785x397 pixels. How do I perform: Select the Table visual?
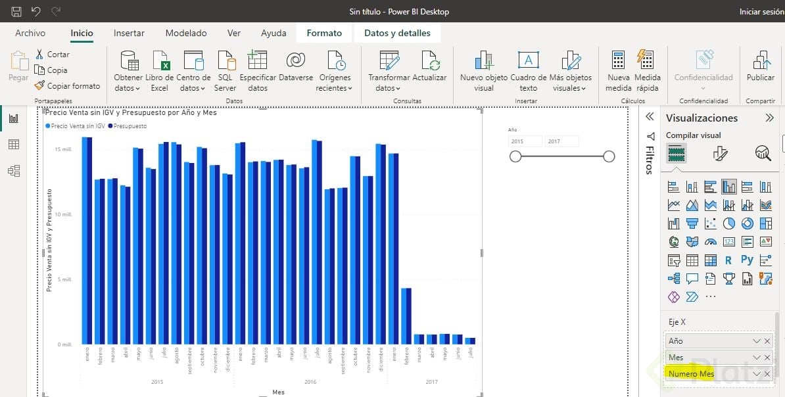692,260
